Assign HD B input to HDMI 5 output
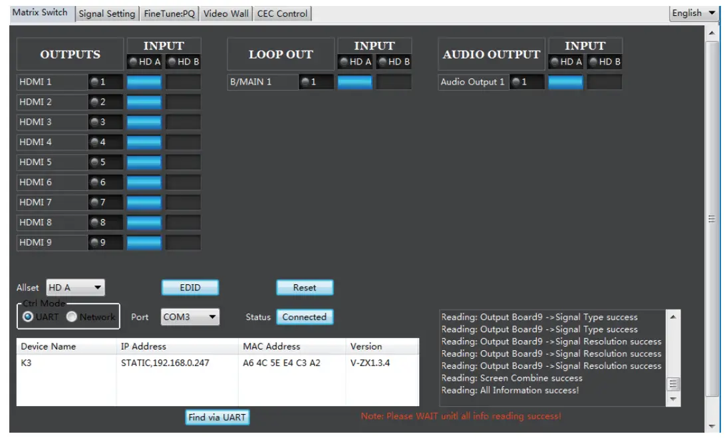Screen dimensions: 725x440 (x=184, y=162)
